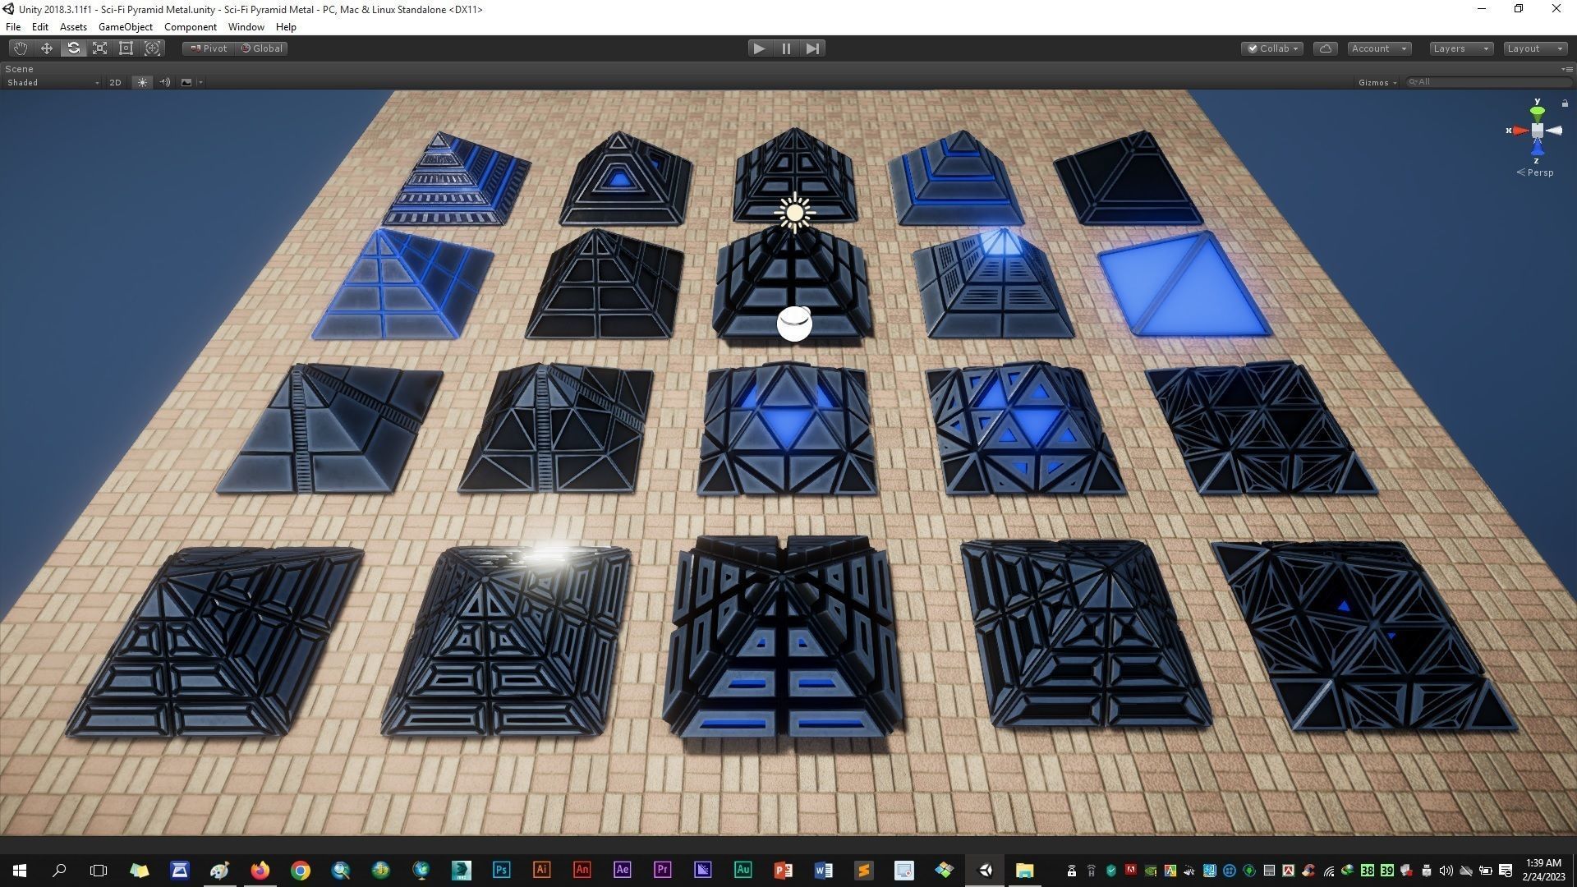The height and width of the screenshot is (887, 1577).
Task: Open Firefox from taskbar
Action: click(260, 870)
